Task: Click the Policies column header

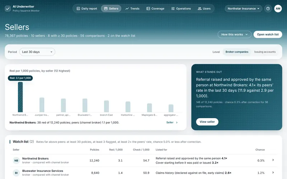Action: [x=94, y=150]
